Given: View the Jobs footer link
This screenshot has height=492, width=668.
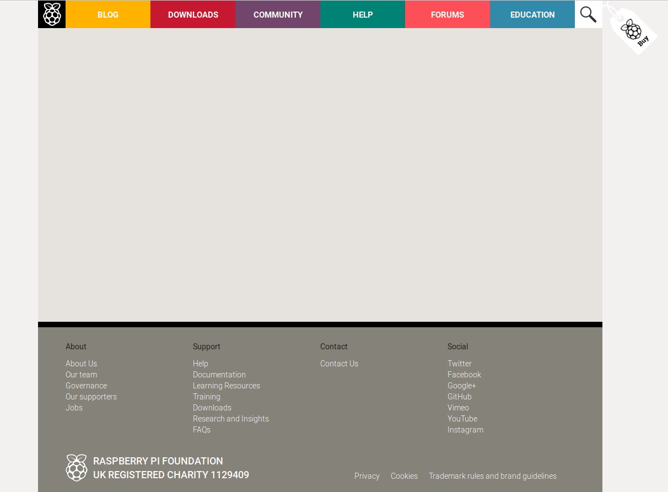Looking at the screenshot, I should 74,408.
